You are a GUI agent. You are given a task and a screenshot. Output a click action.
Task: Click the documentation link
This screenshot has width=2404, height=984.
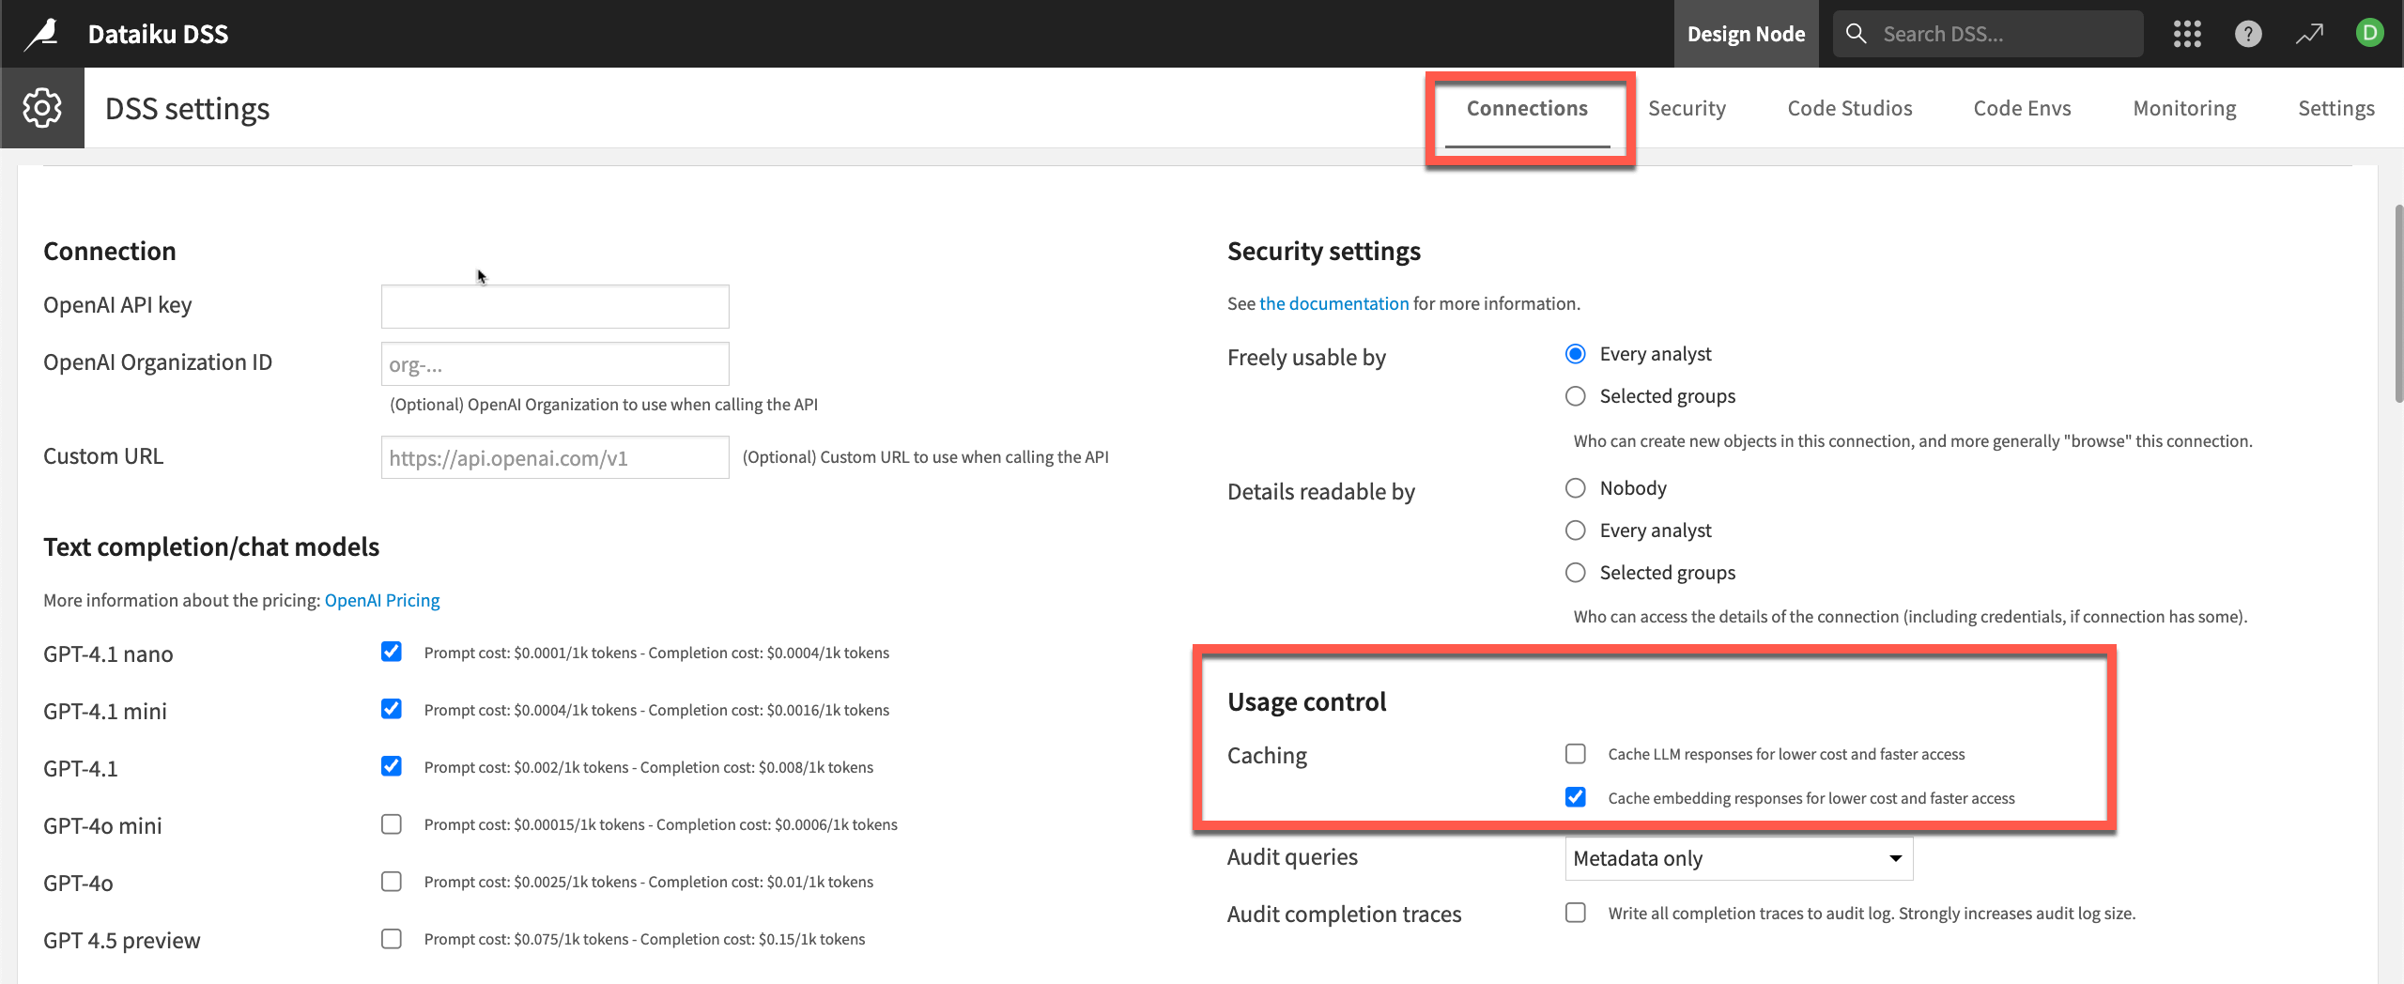pos(1333,303)
